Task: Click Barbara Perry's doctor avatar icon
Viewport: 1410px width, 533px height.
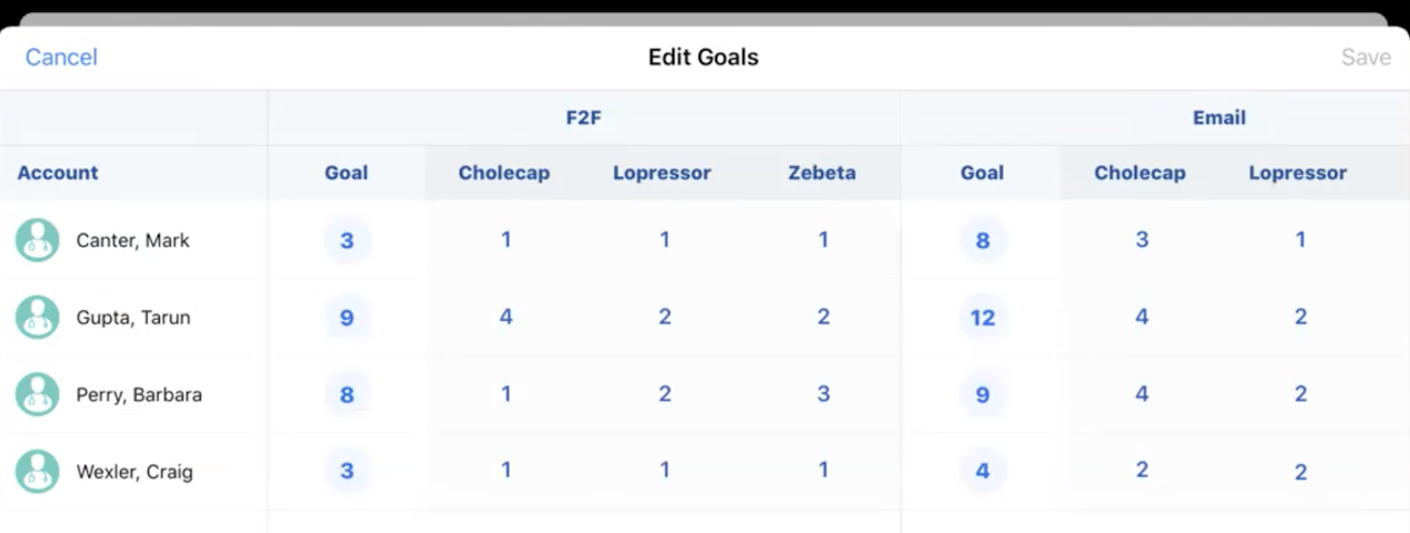Action: tap(37, 395)
